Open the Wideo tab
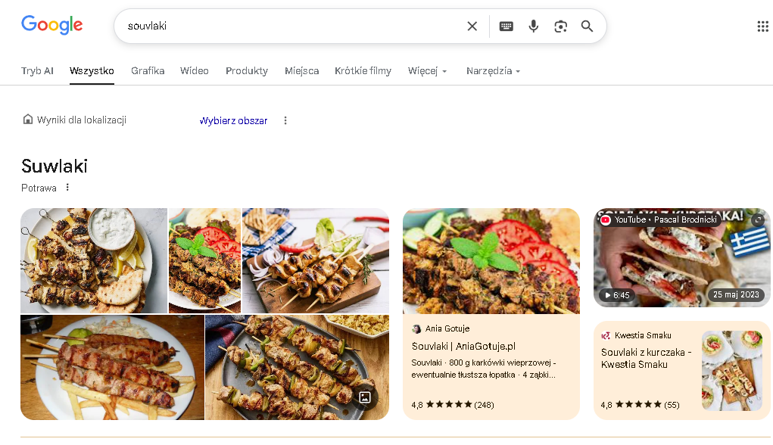This screenshot has height=445, width=773. (195, 71)
